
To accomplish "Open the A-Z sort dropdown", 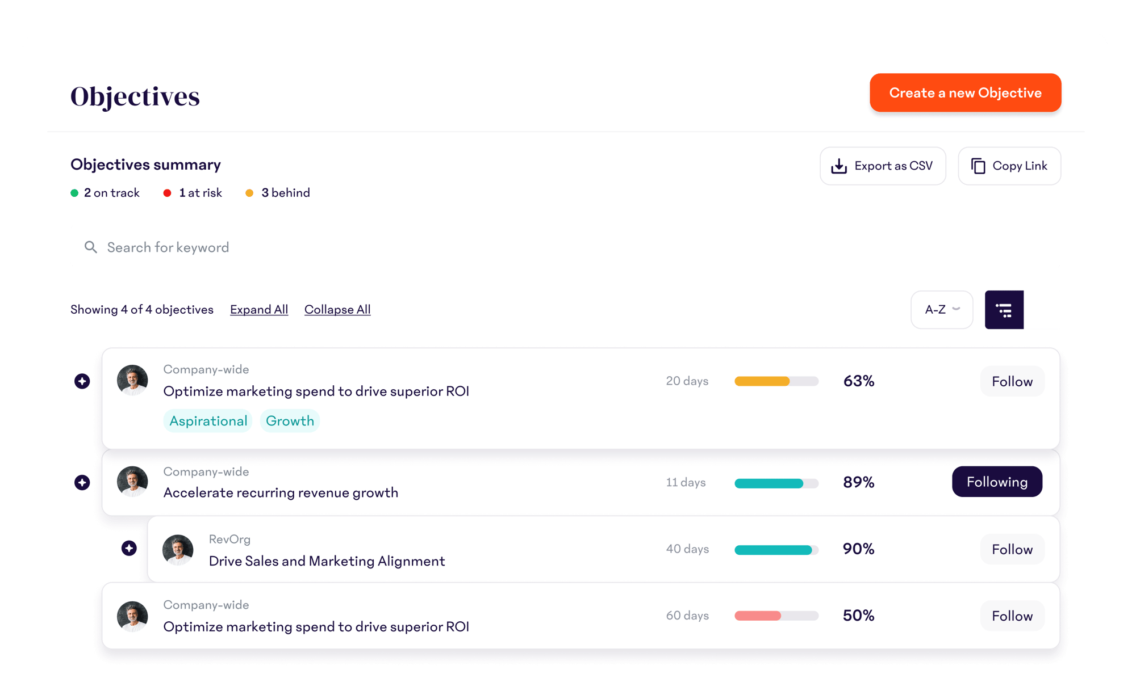I will [942, 310].
